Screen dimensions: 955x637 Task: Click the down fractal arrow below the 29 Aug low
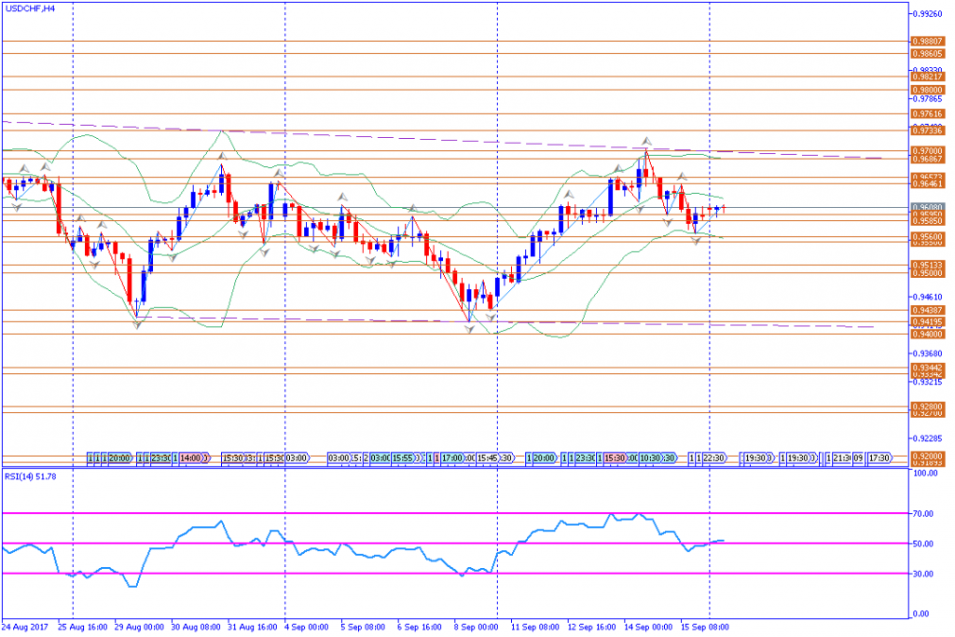tap(137, 325)
